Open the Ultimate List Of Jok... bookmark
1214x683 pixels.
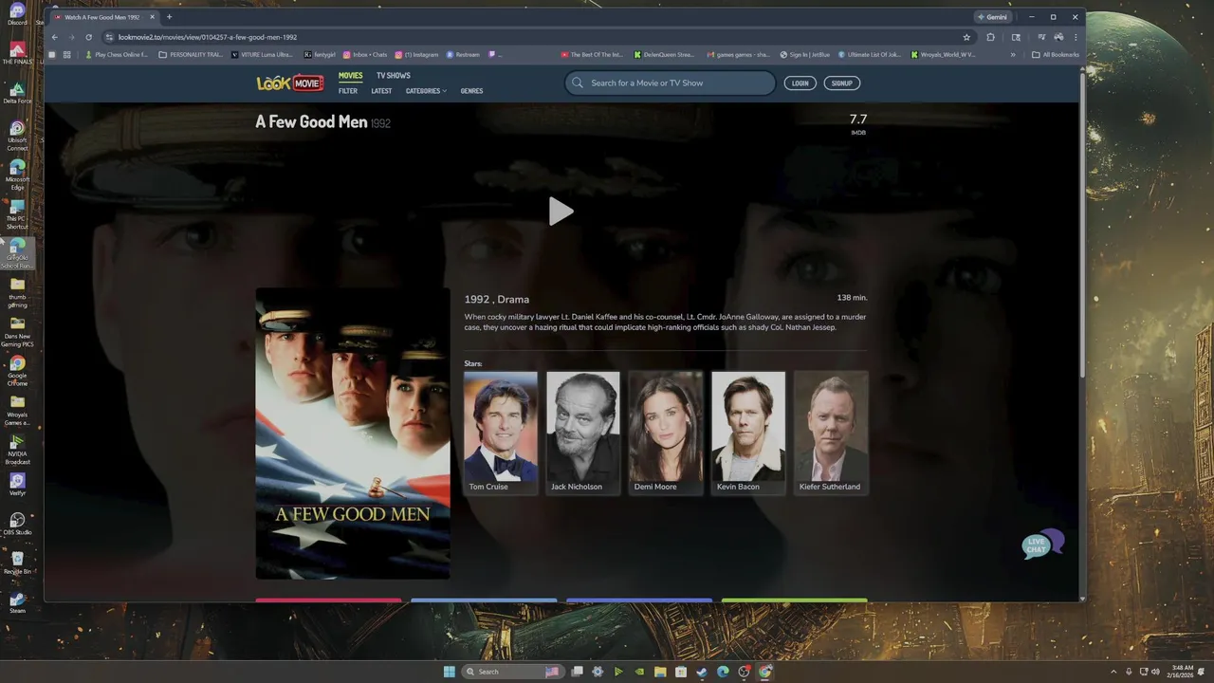point(870,55)
